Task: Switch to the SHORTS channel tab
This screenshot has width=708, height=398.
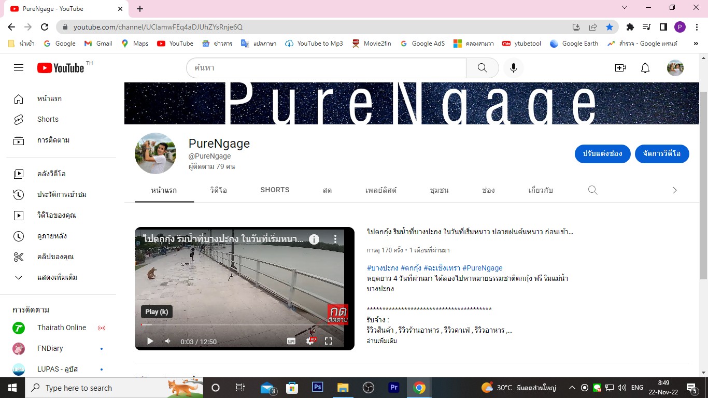Action: tap(275, 190)
